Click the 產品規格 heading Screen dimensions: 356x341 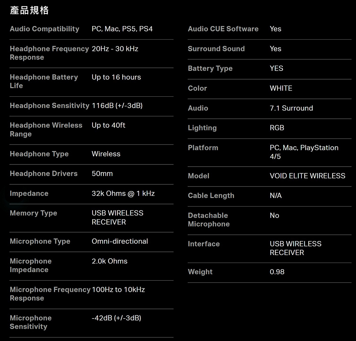[x=29, y=10]
